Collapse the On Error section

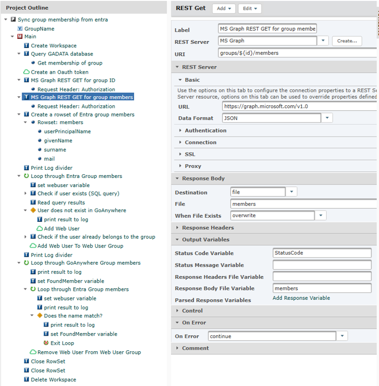[x=177, y=323]
